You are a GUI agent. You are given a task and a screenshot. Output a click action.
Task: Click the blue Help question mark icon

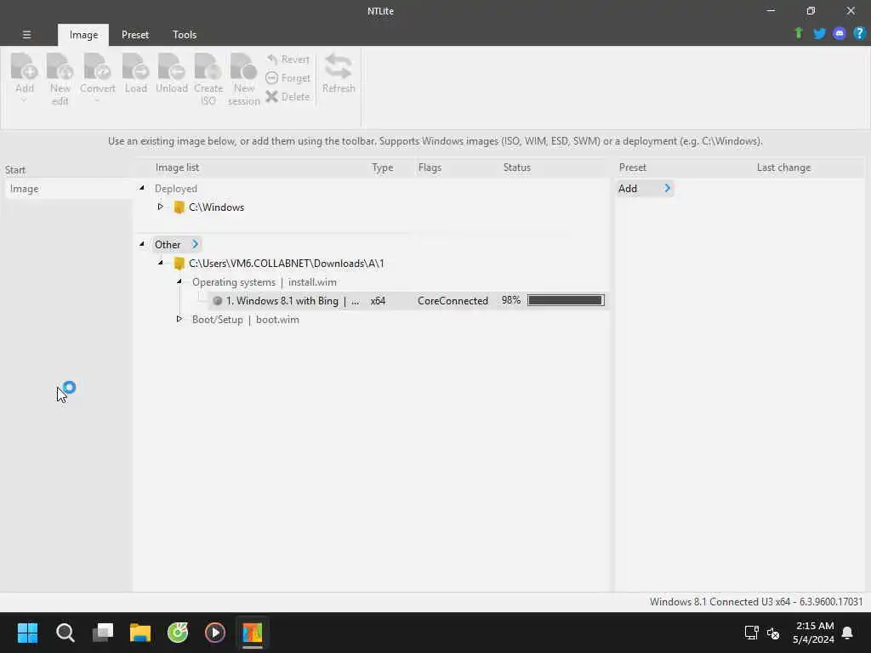point(859,33)
